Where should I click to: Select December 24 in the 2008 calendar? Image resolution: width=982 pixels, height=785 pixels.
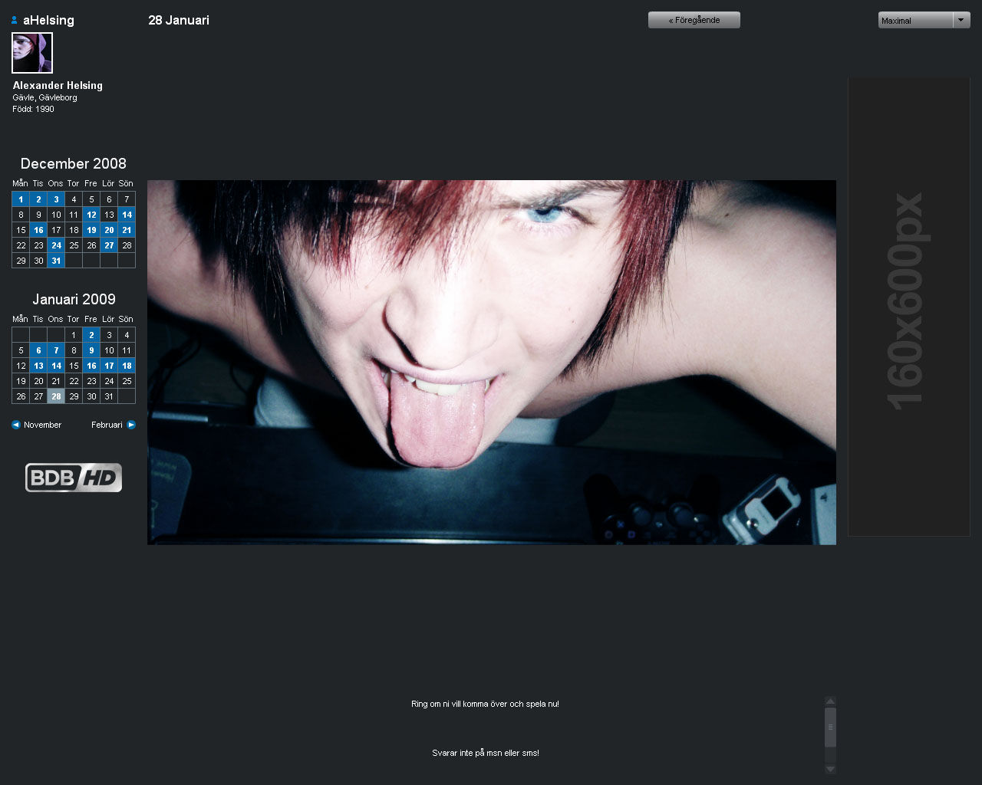pos(56,245)
